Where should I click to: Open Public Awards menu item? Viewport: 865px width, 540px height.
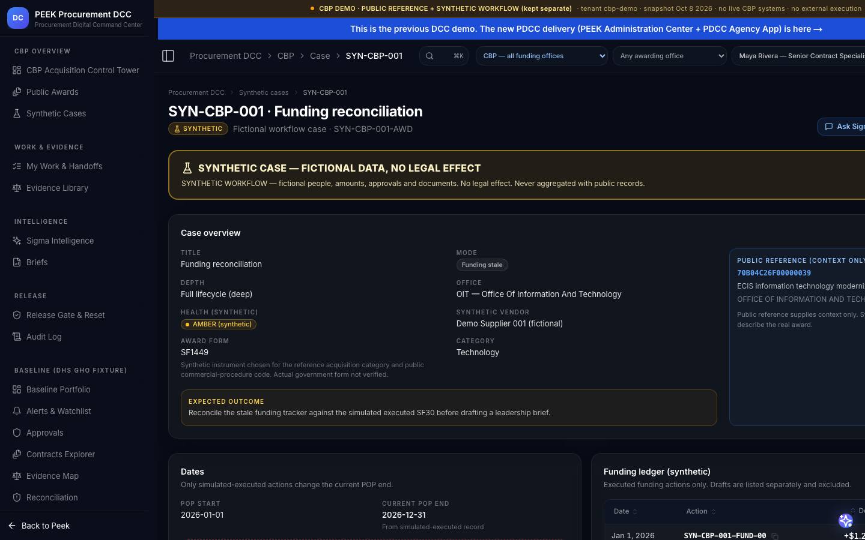tap(74, 92)
